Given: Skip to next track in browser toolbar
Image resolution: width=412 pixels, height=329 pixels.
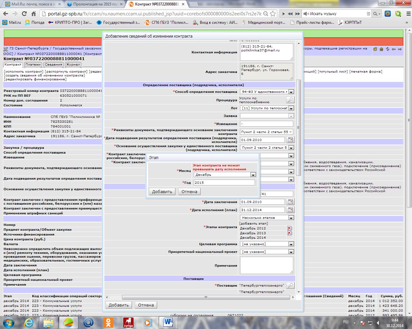Looking at the screenshot, I should (297, 14).
